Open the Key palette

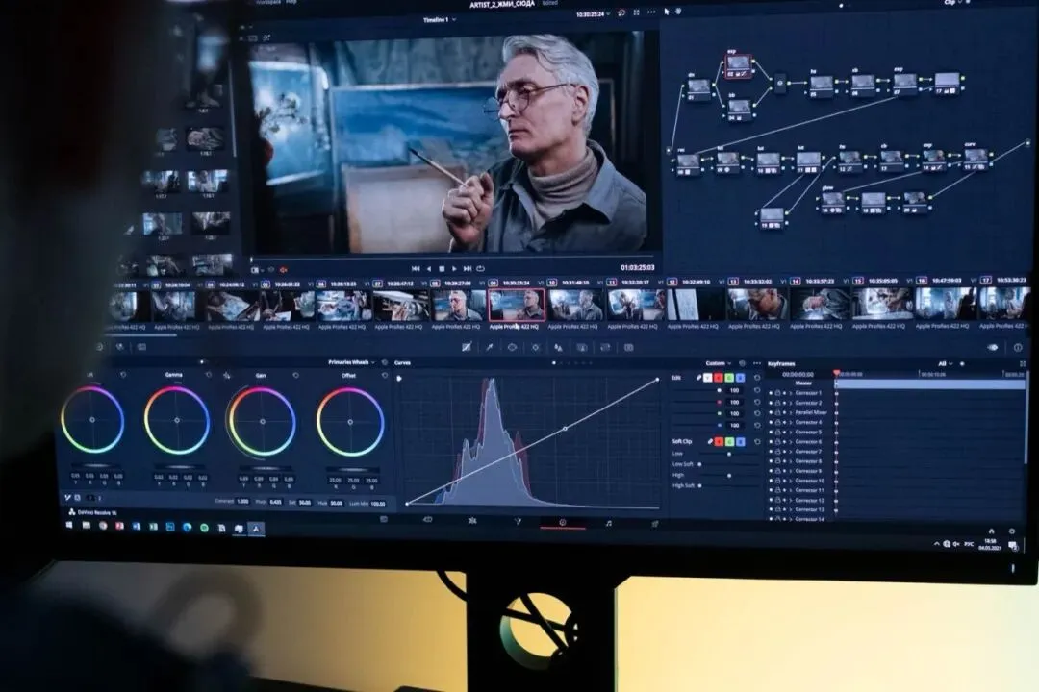click(x=582, y=347)
